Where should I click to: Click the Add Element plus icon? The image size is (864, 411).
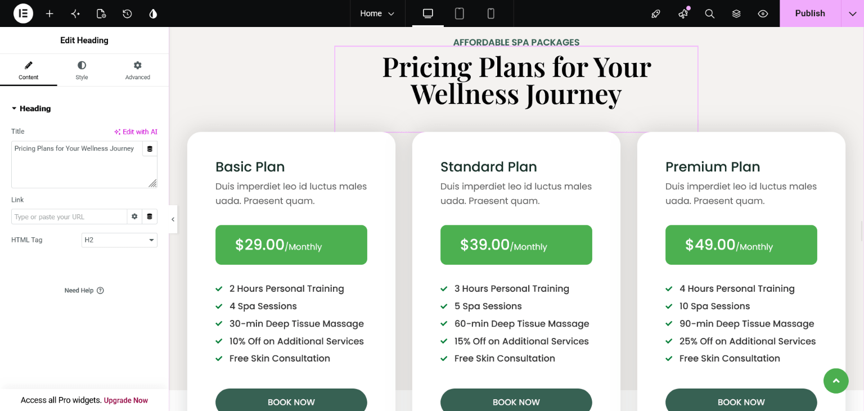pos(49,13)
